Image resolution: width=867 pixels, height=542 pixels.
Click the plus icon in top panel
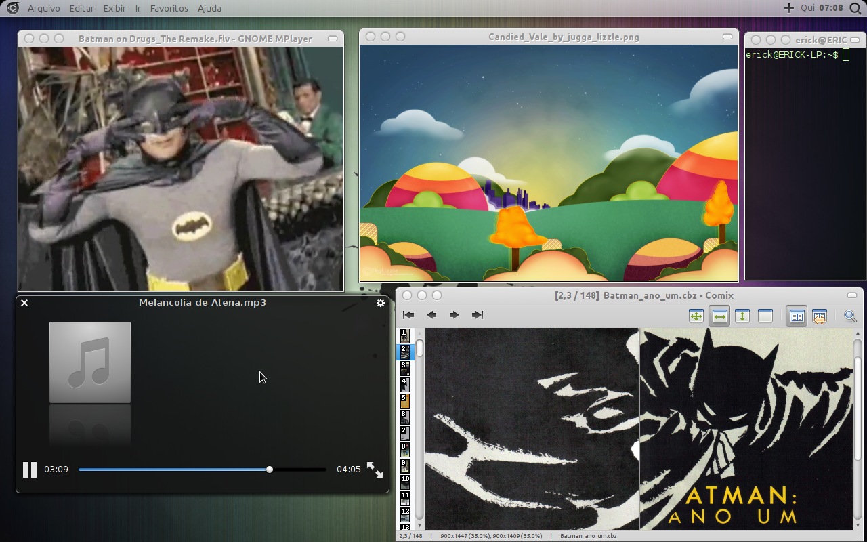[789, 8]
